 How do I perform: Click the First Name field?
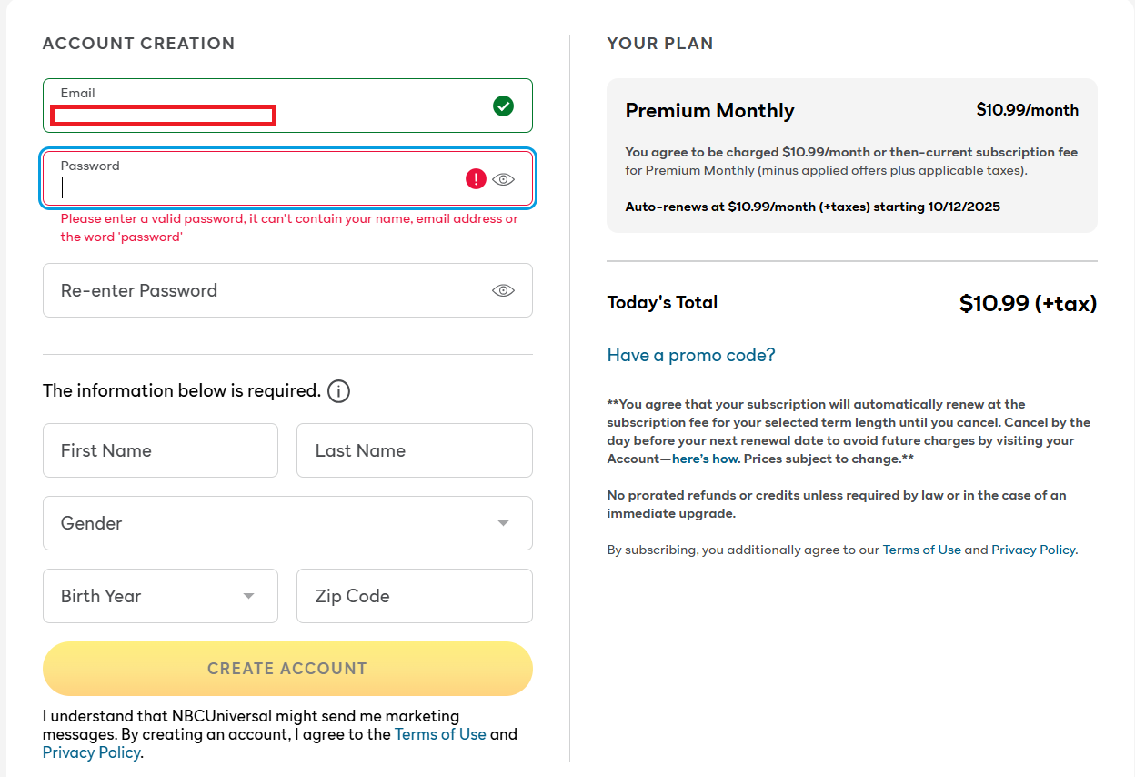[160, 450]
